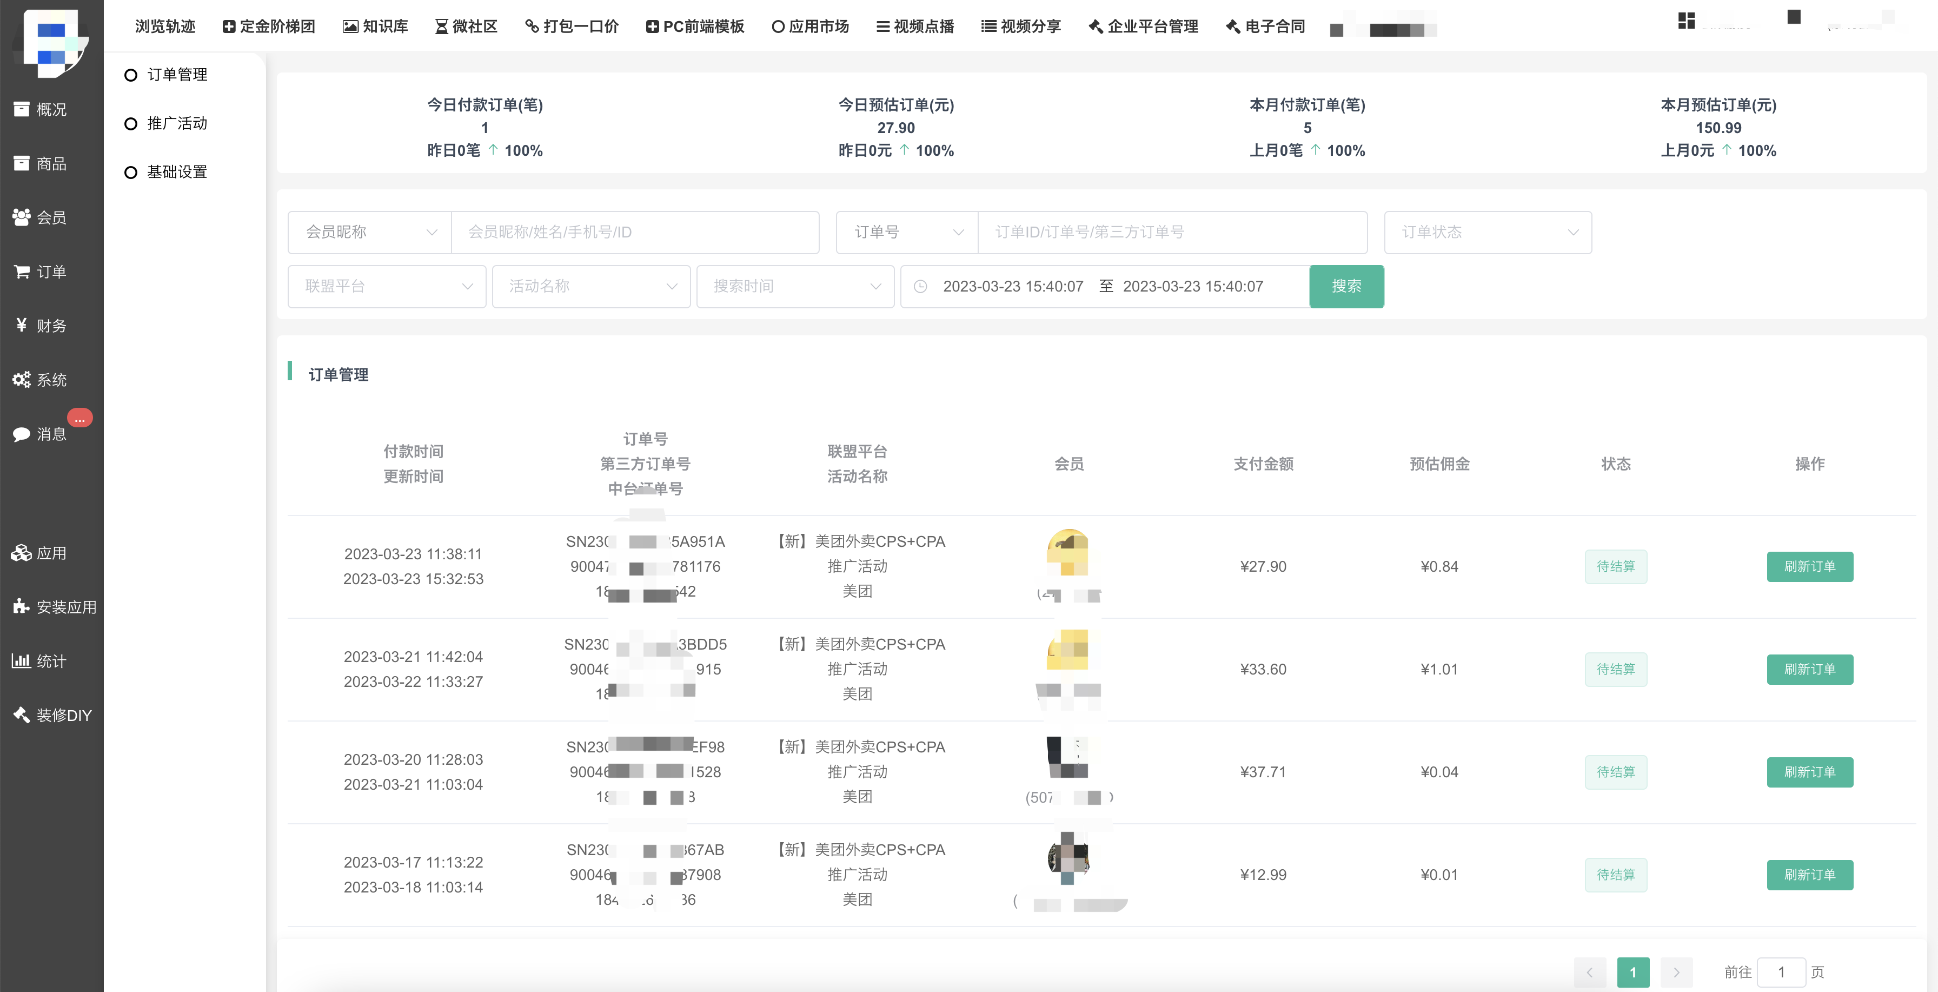
Task: Click the green 搜索 button
Action: pyautogui.click(x=1346, y=287)
